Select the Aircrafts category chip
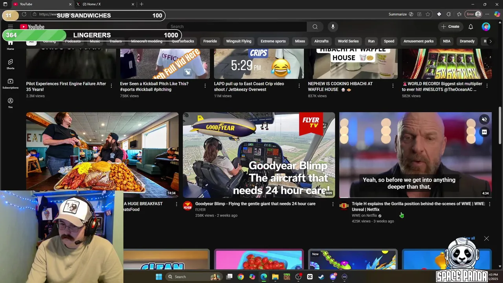 click(321, 41)
